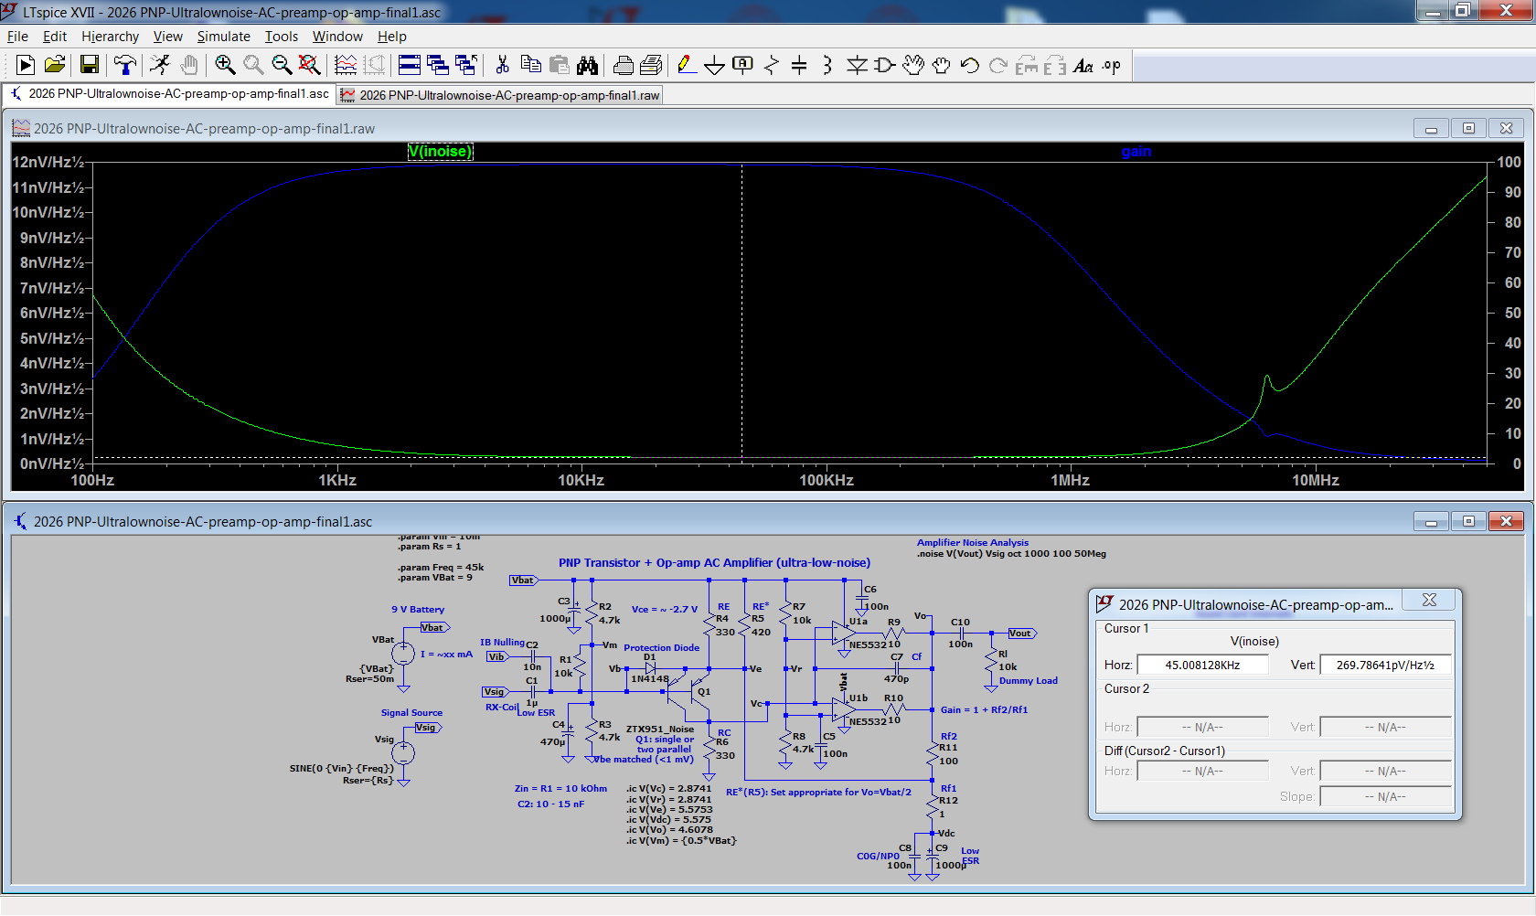Click the V(inoise) trace label

[441, 152]
